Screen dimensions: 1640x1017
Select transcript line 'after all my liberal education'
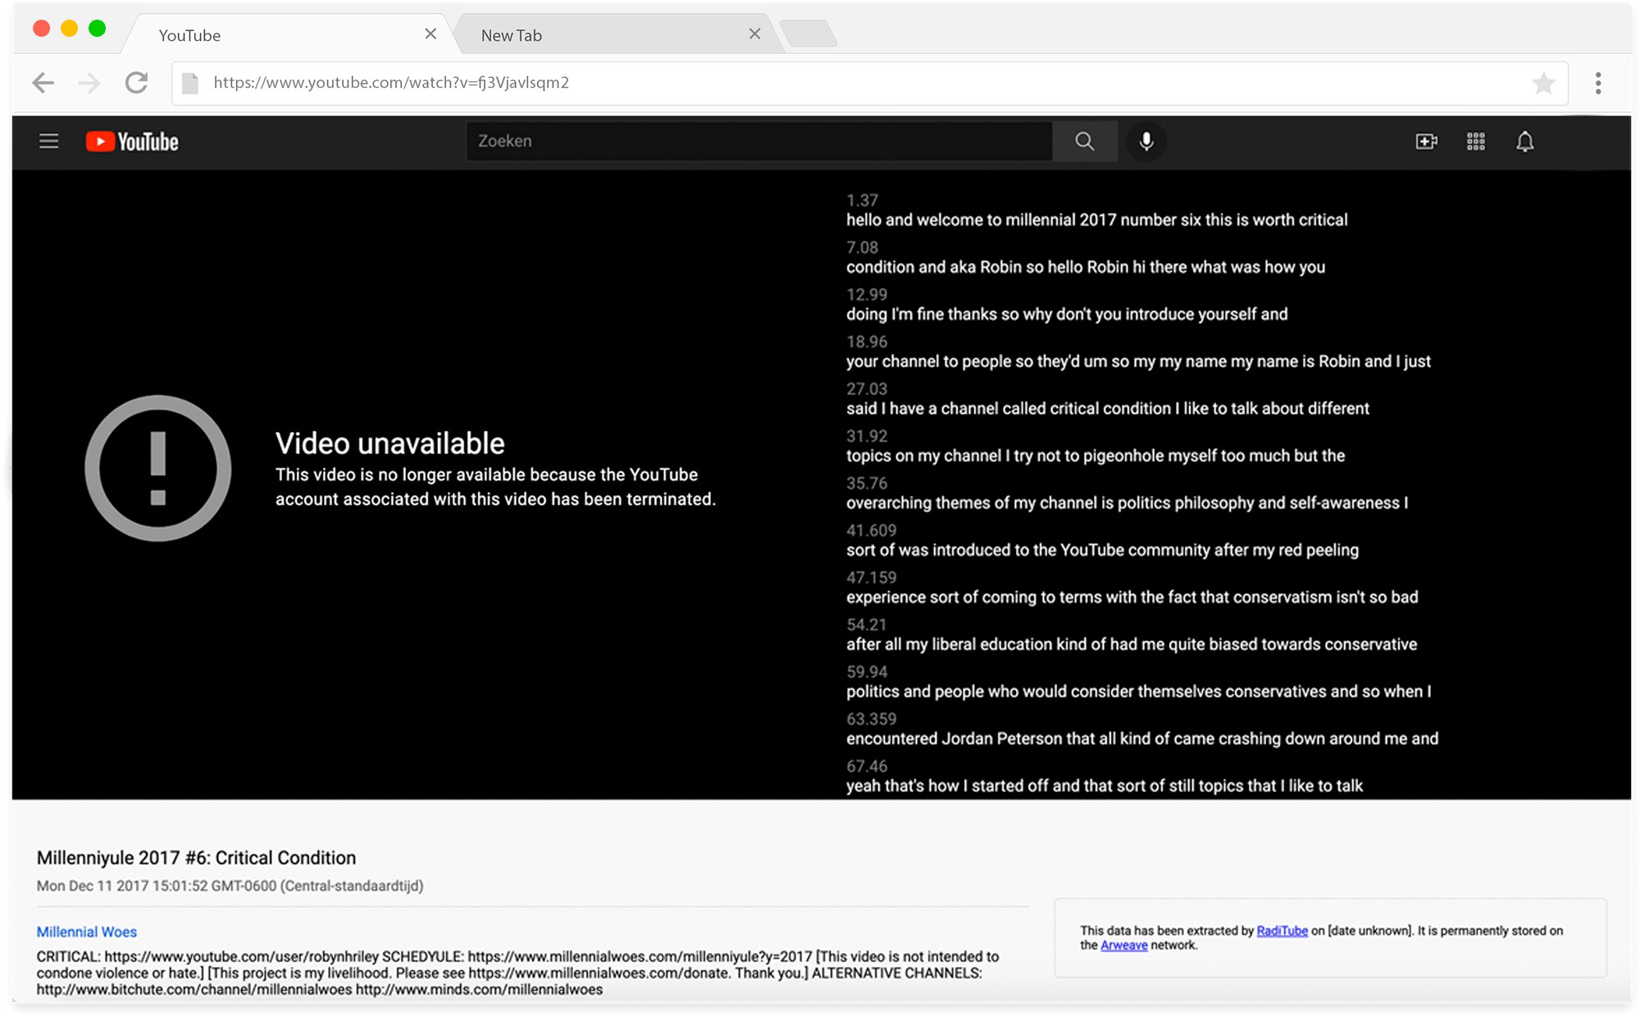1132,644
